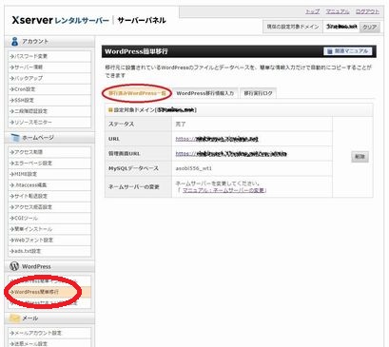Click the 現在の設定対象ドメイン label
Viewport: 389px width, 347px height.
[293, 27]
